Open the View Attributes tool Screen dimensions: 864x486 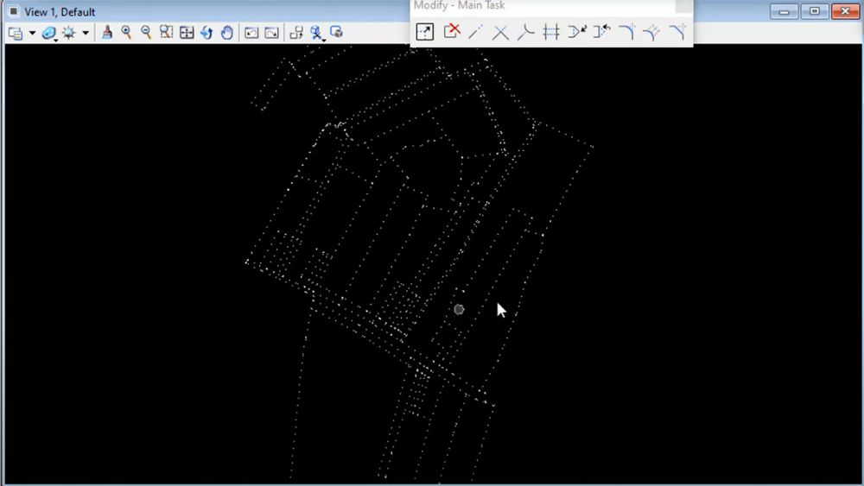click(x=16, y=33)
